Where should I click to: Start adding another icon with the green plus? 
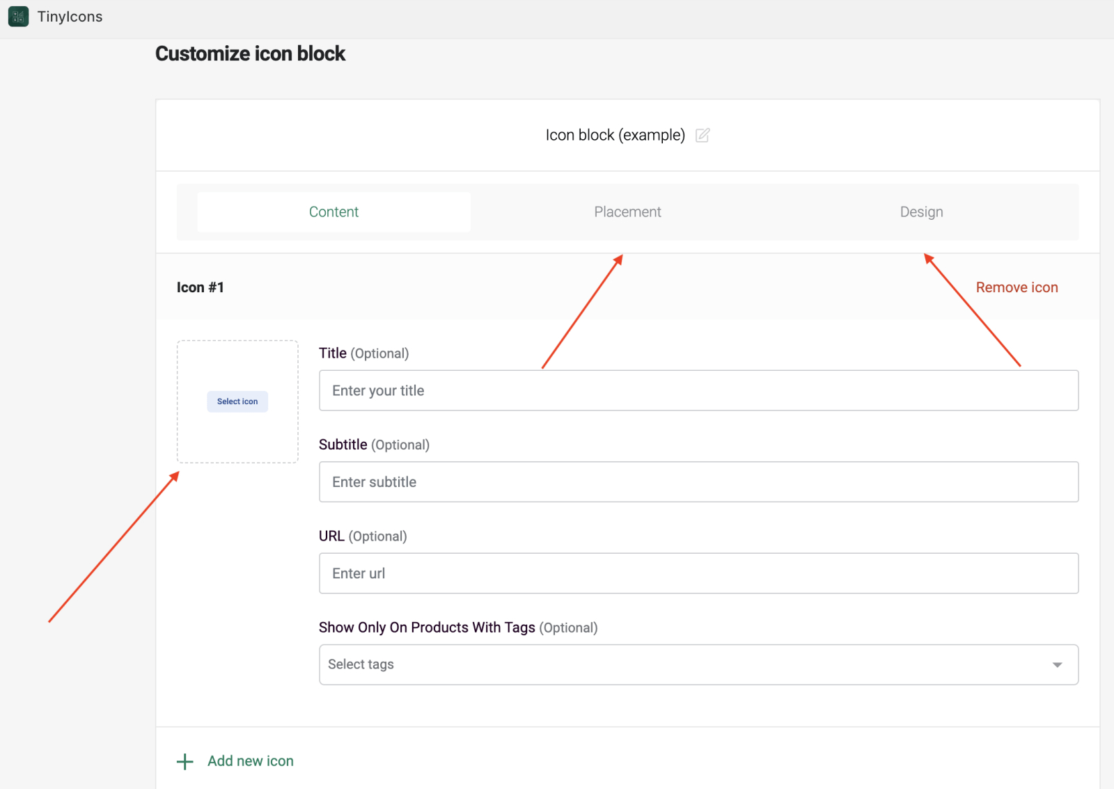click(185, 761)
